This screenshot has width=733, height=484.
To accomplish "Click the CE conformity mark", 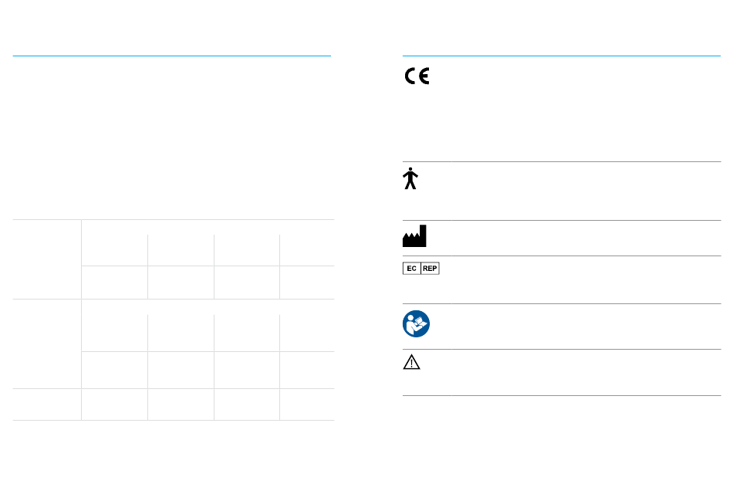I will [x=417, y=76].
